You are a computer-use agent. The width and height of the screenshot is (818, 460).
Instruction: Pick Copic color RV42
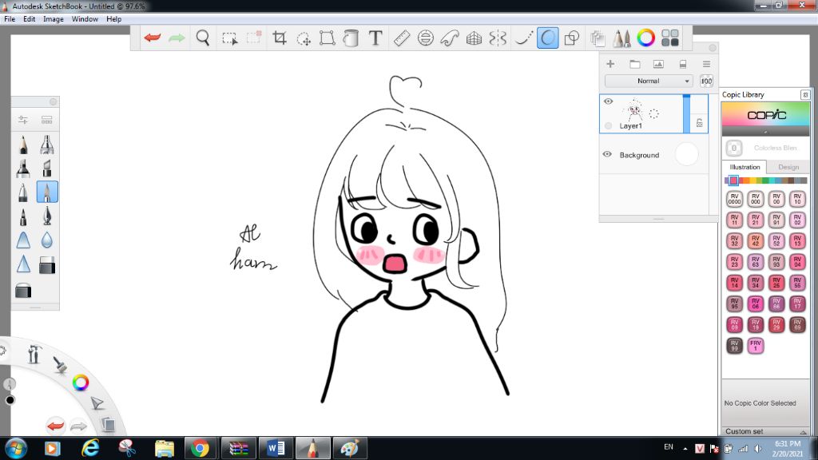(x=756, y=241)
